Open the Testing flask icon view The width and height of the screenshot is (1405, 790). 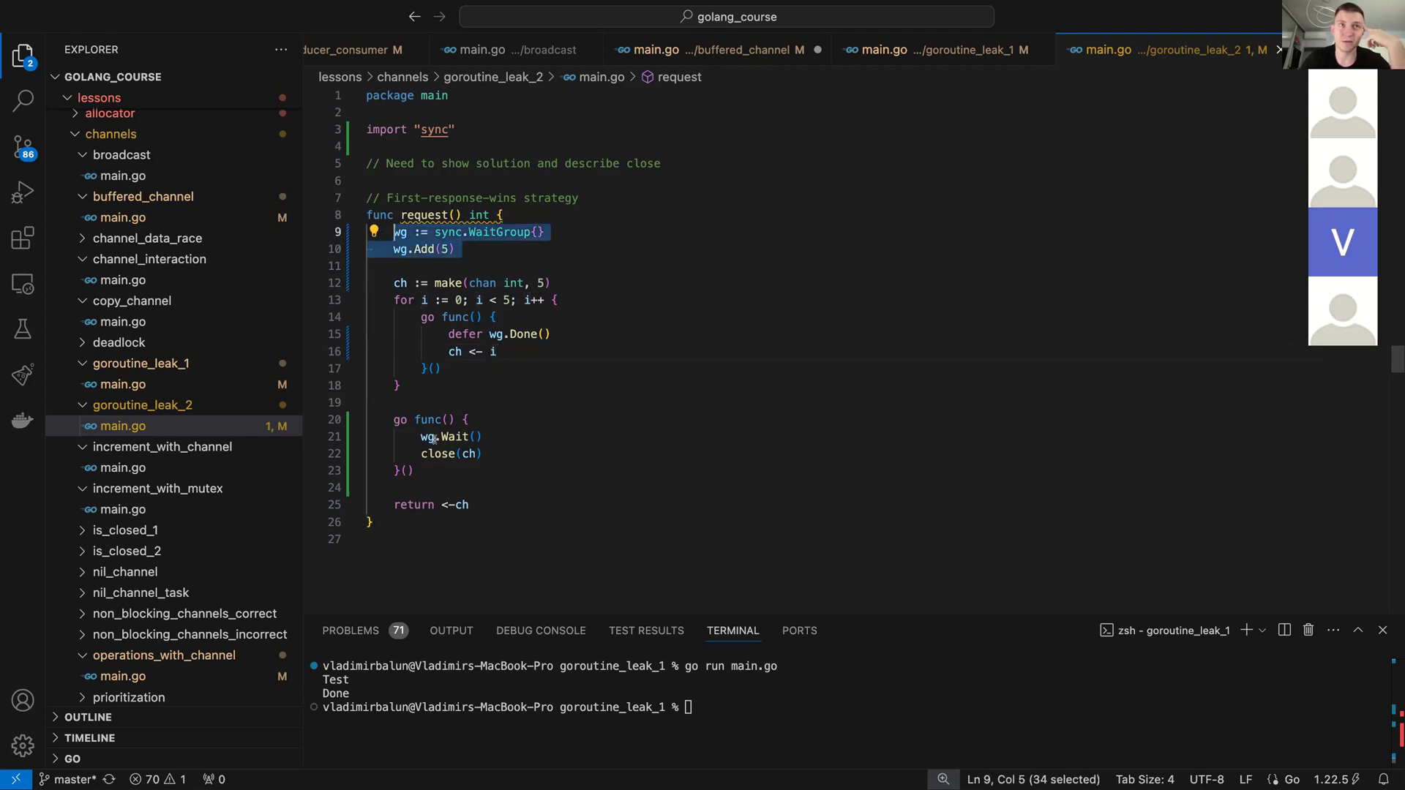click(23, 329)
